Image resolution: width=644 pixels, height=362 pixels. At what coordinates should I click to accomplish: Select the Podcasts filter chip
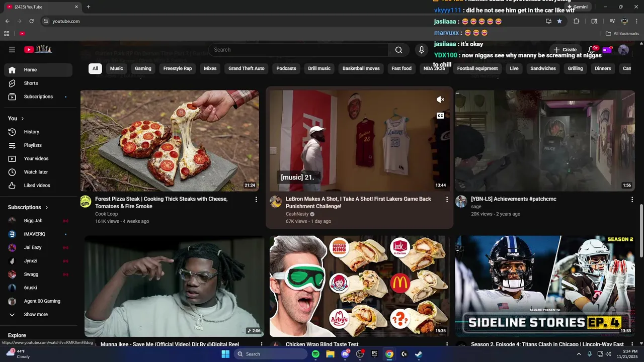pyautogui.click(x=286, y=68)
